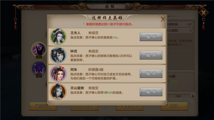Open 挂机技能设置 auto-skill settings
The image size is (214, 120).
84,107
